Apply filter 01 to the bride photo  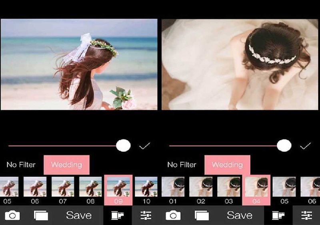[173, 191]
